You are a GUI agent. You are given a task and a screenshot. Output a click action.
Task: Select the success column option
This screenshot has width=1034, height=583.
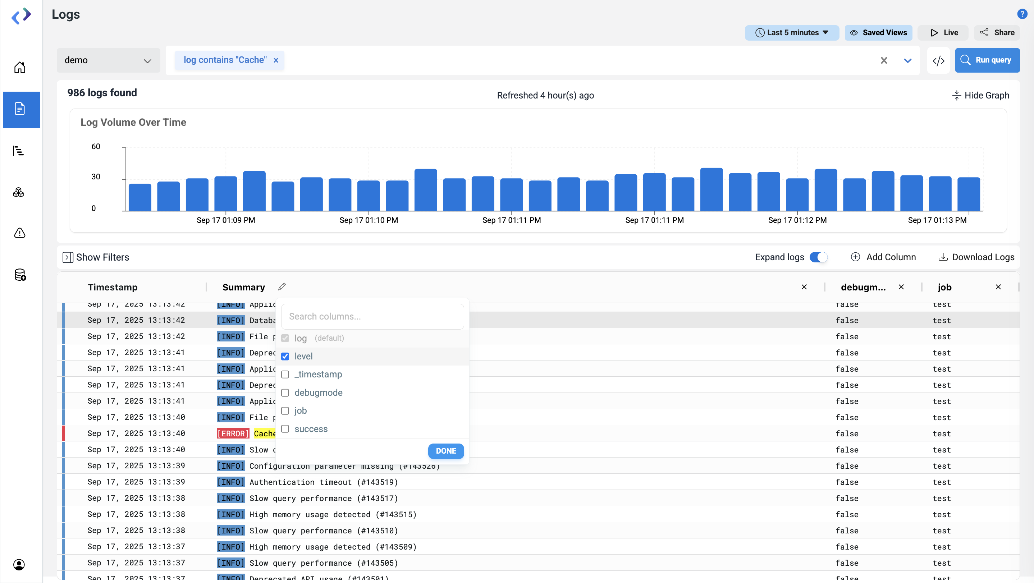tap(311, 429)
